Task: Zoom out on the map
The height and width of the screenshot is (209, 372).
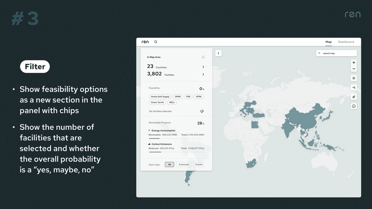Action: coord(354,69)
